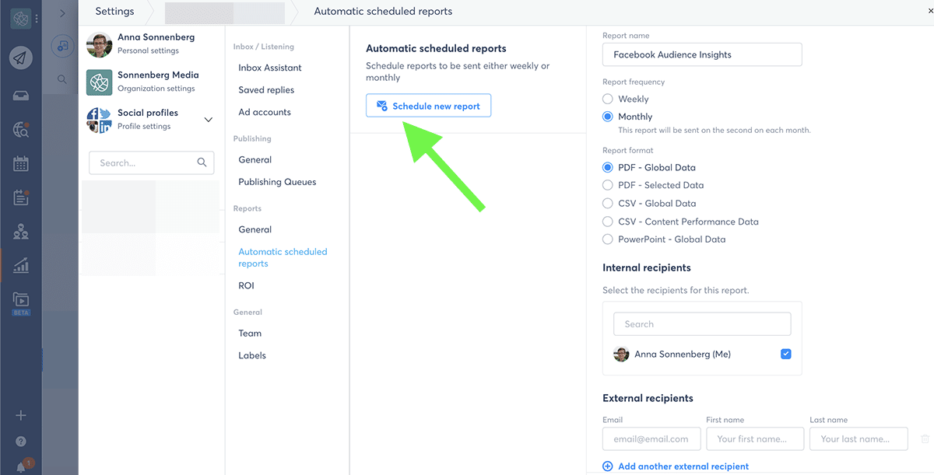This screenshot has height=475, width=934.
Task: Expand the Social profiles chevron
Action: coord(208,120)
